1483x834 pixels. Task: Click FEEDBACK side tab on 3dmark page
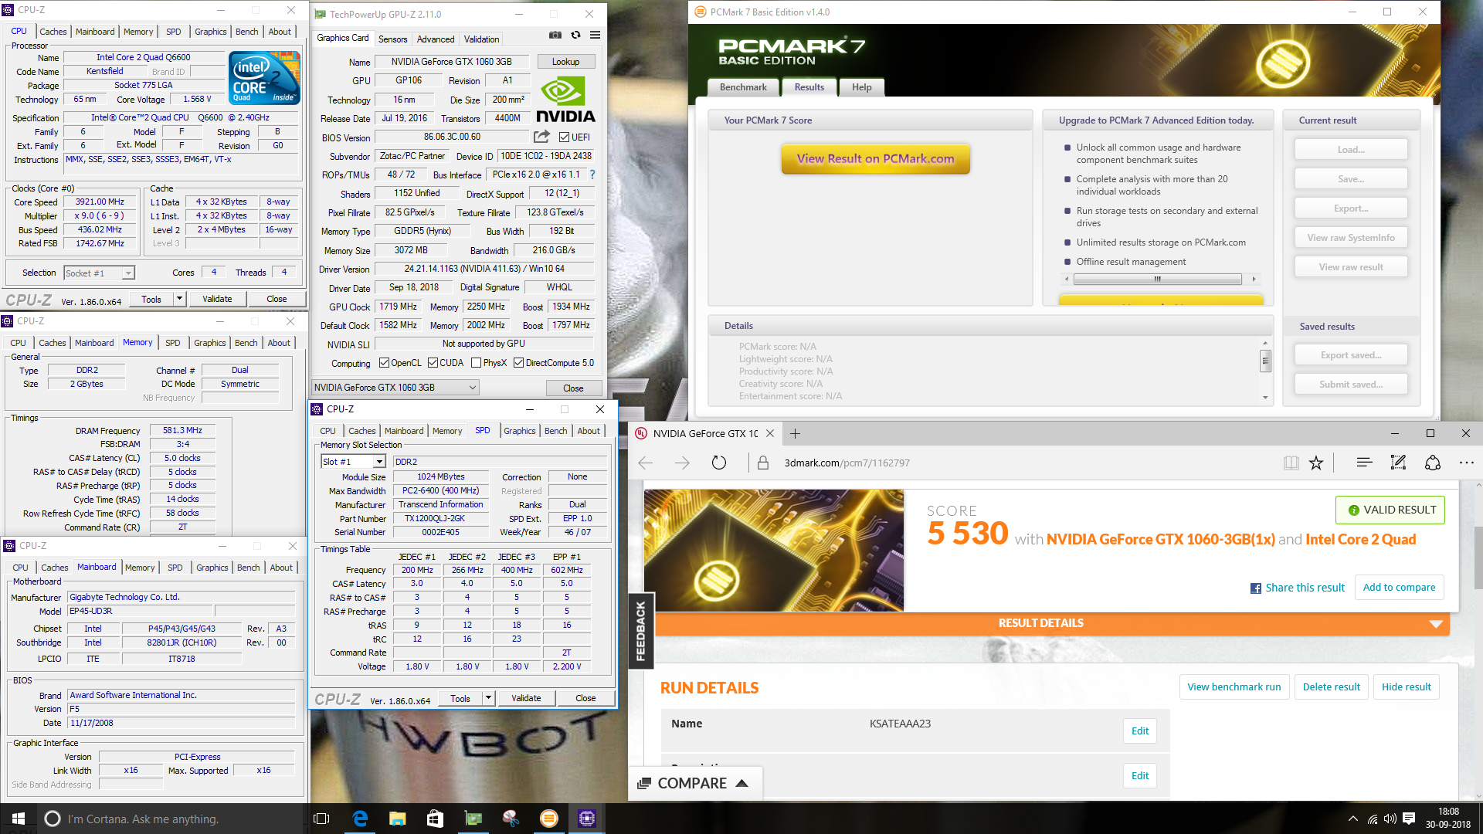click(x=640, y=631)
